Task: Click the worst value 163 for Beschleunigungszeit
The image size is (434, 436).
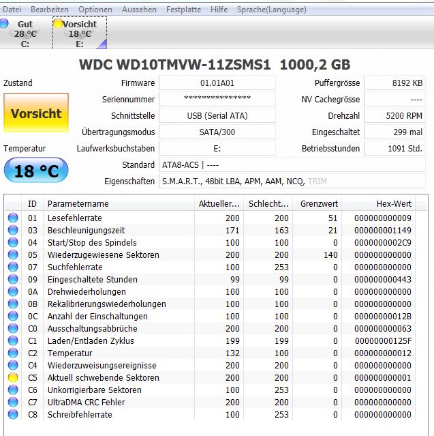Action: [x=281, y=230]
